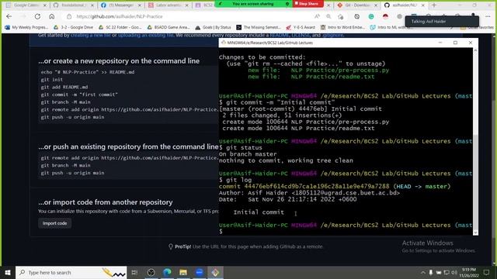Screen dimensions: 497x279
Task: Close the Git - Downloads tab
Action: (x=376, y=5)
